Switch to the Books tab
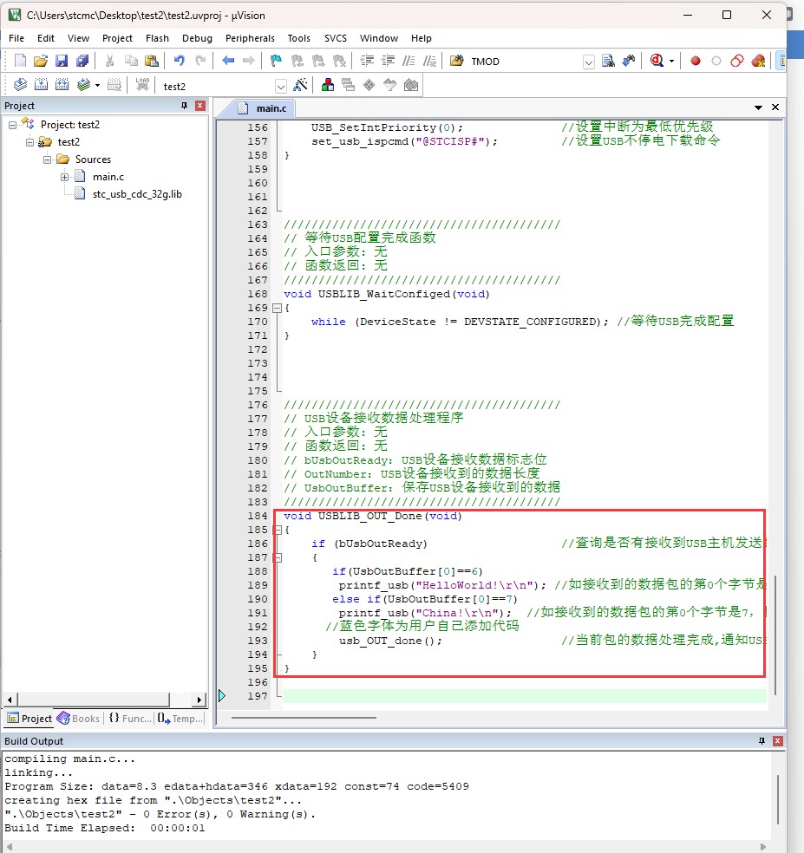The image size is (804, 853). tap(79, 719)
